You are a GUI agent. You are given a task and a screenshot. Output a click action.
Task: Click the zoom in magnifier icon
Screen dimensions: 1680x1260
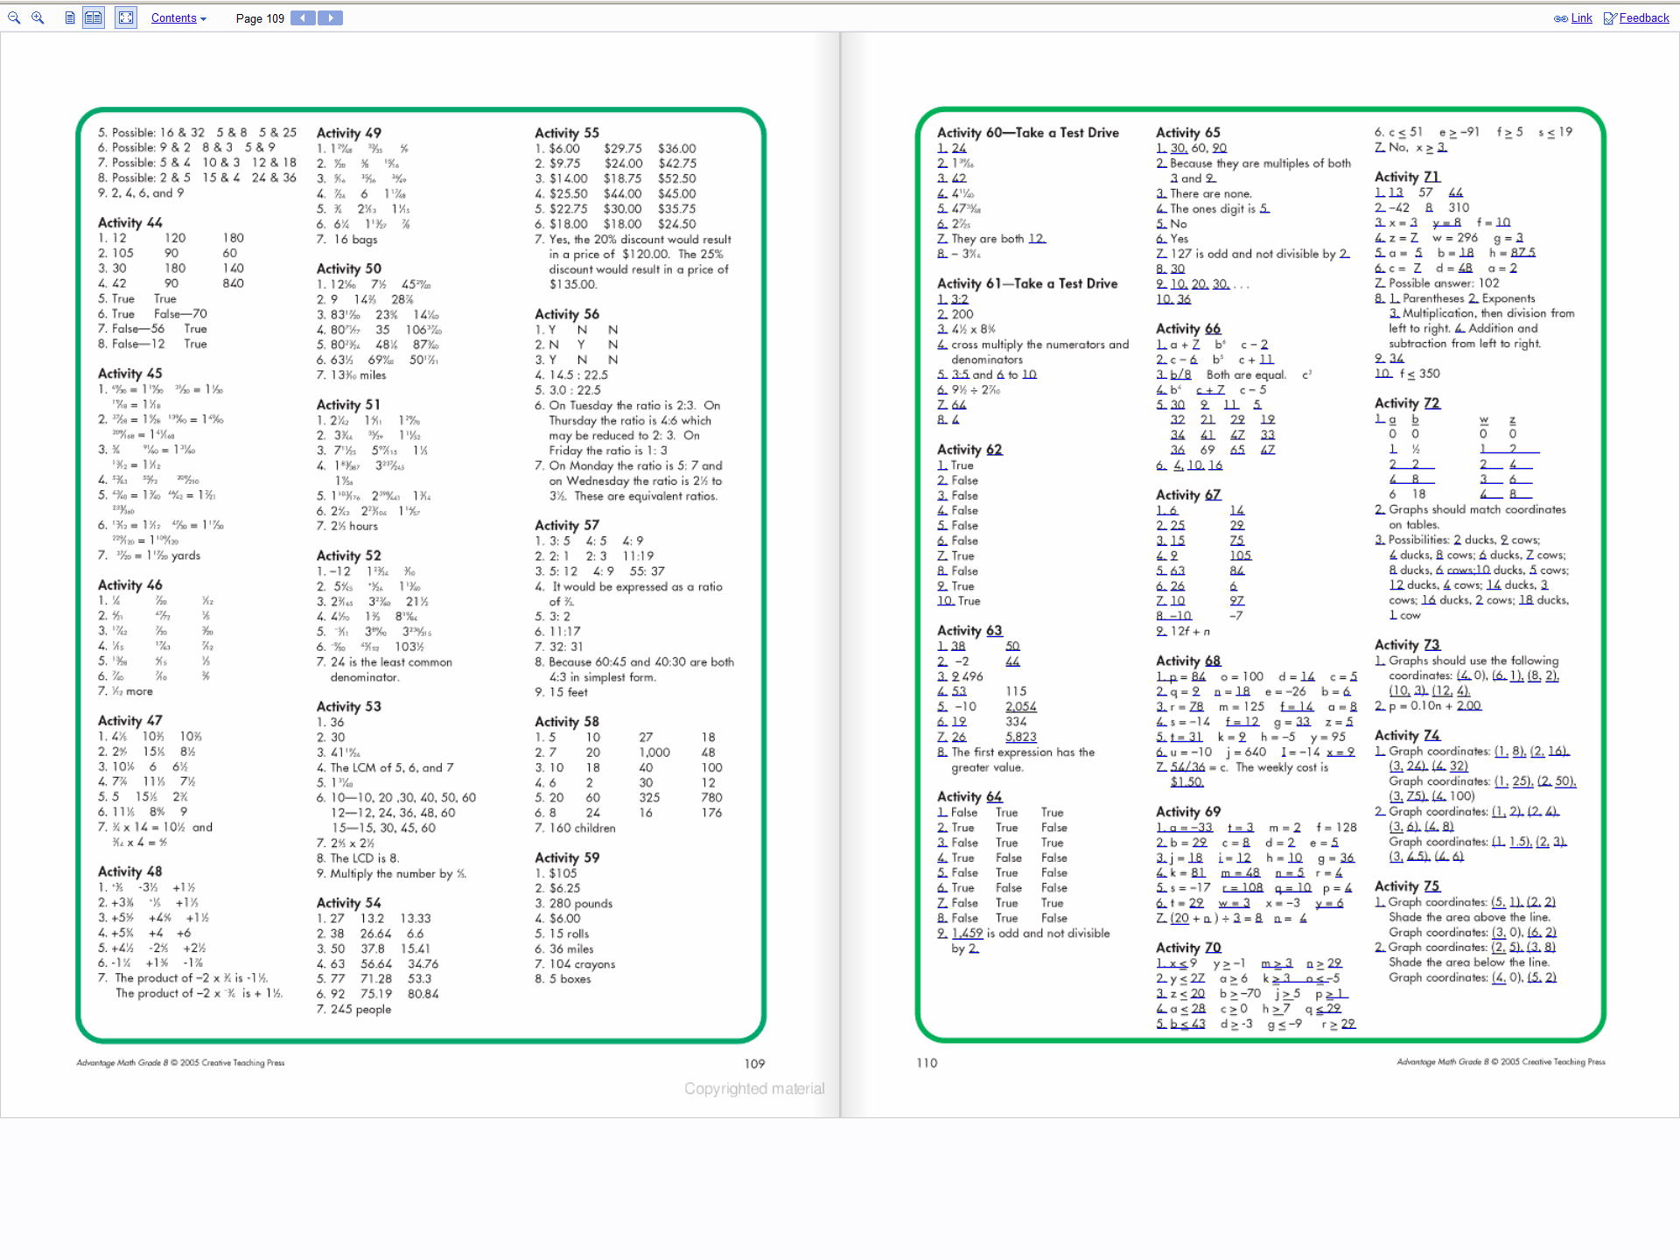point(38,17)
